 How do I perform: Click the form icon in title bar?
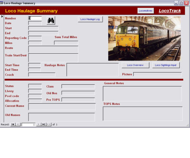click(2, 3)
